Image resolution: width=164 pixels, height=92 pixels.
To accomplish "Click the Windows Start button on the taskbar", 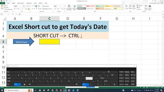I will point(2,90).
